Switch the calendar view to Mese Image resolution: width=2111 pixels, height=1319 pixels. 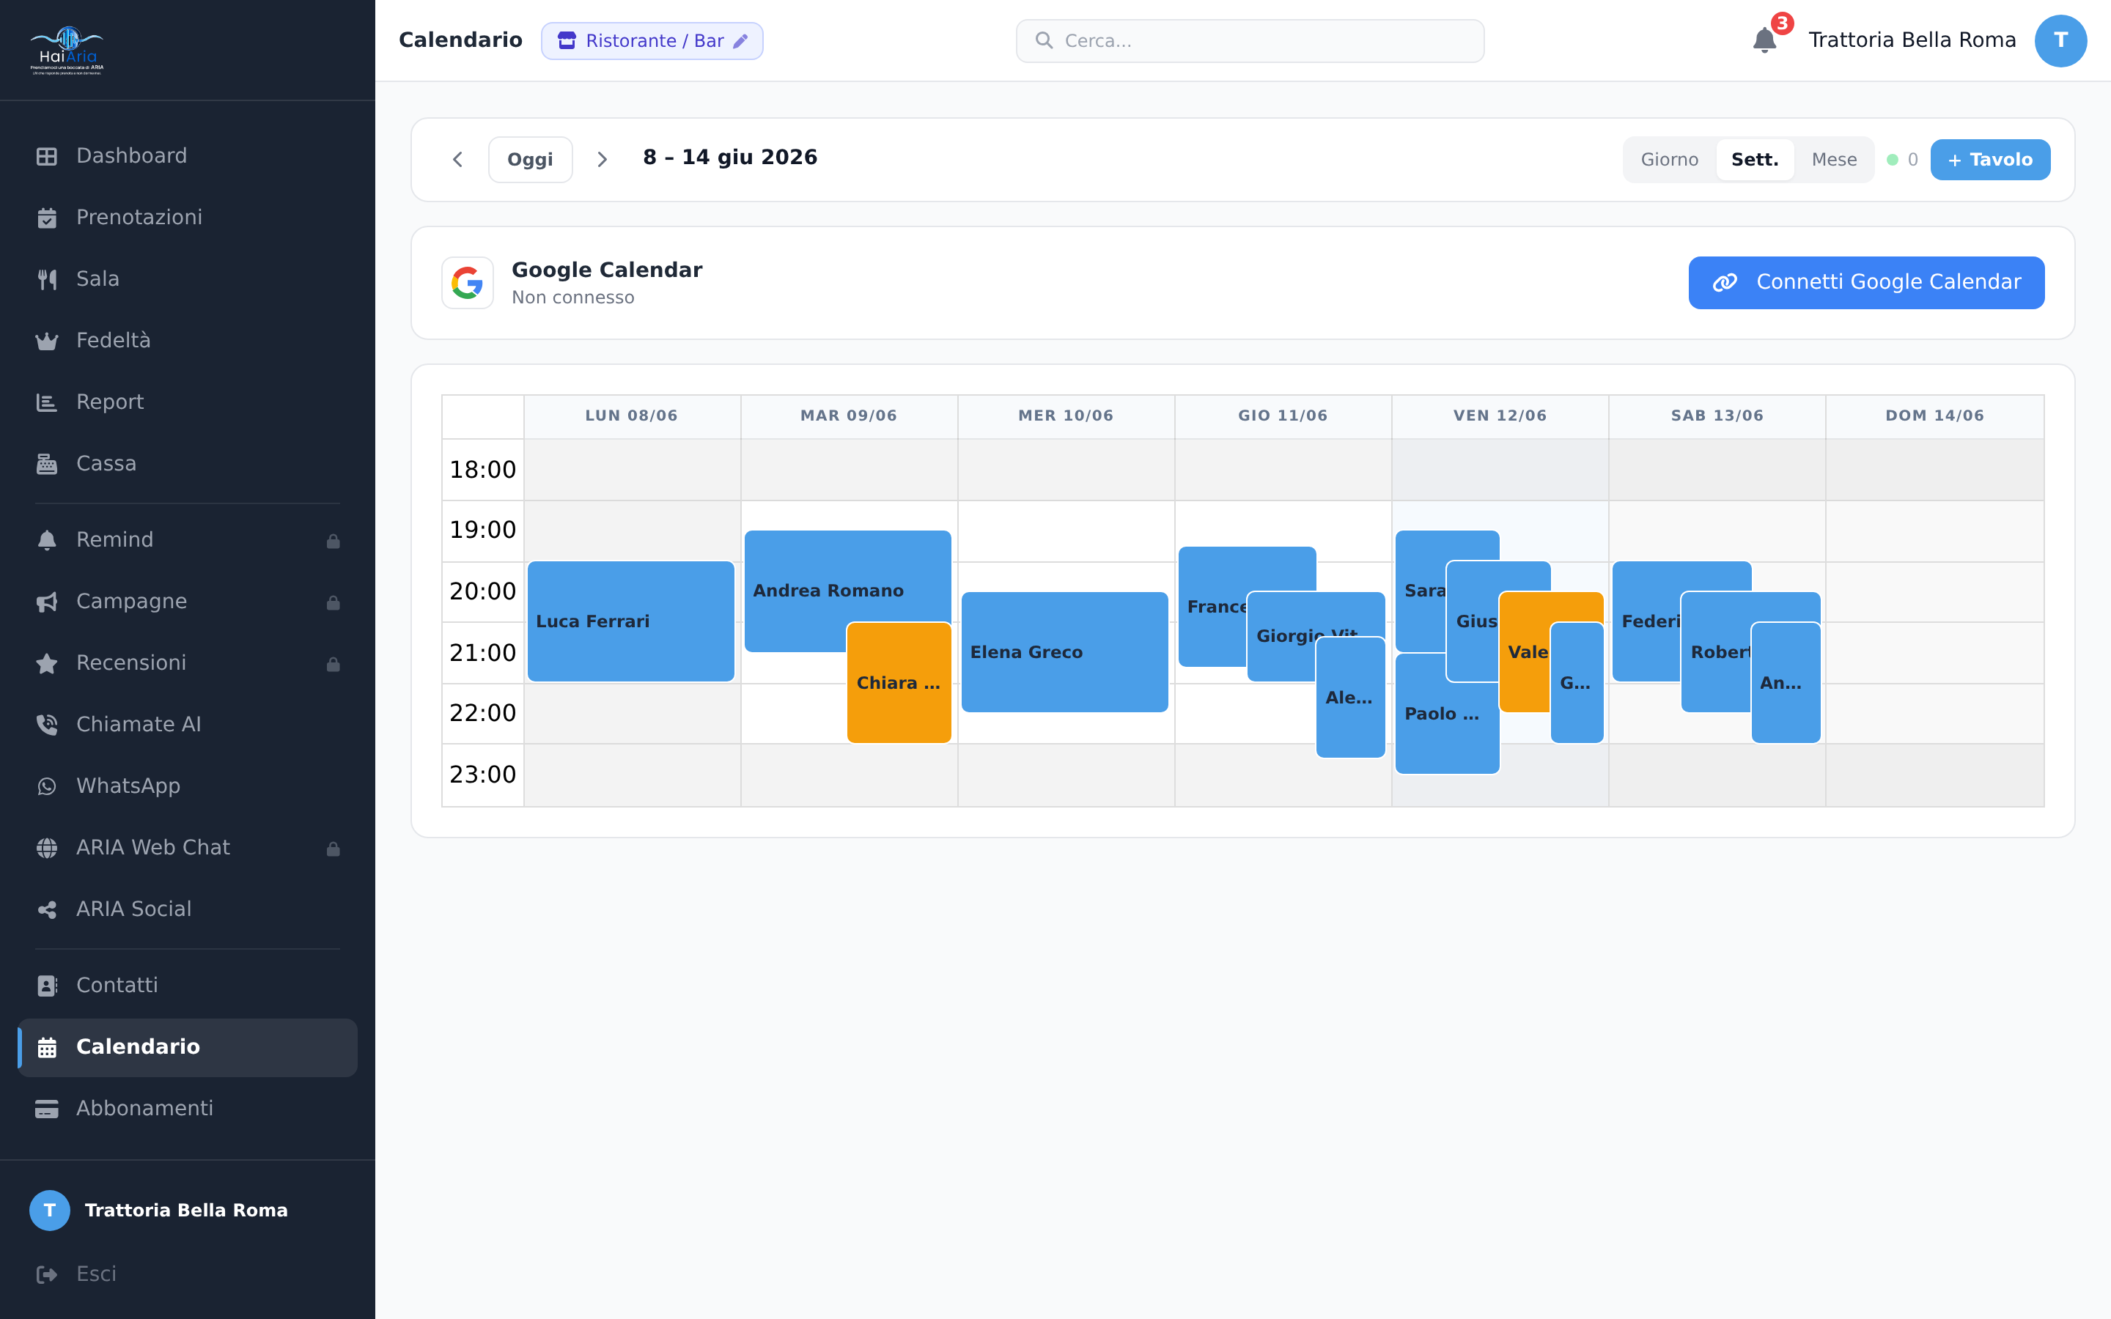coord(1834,160)
